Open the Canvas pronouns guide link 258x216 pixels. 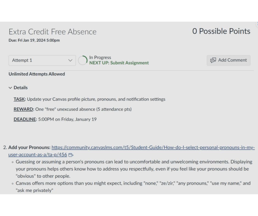[153, 147]
